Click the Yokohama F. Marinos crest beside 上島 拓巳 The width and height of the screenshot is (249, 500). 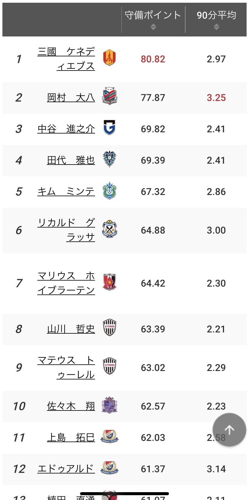pos(109,436)
